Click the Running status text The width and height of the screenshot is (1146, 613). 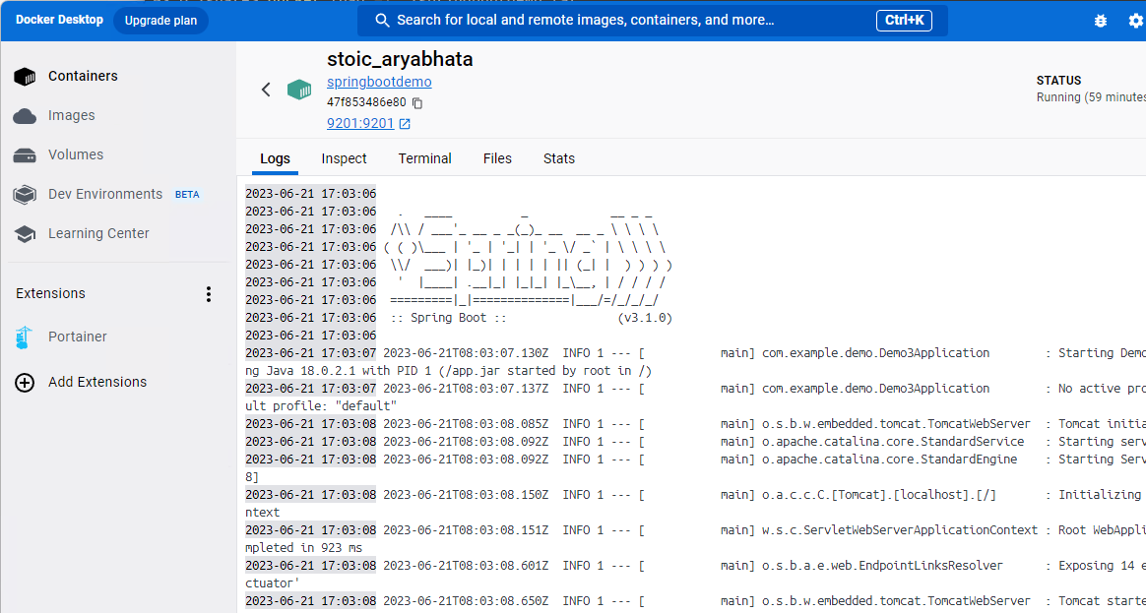tap(1091, 97)
